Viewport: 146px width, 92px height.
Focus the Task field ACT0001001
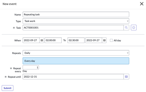coord(73,28)
